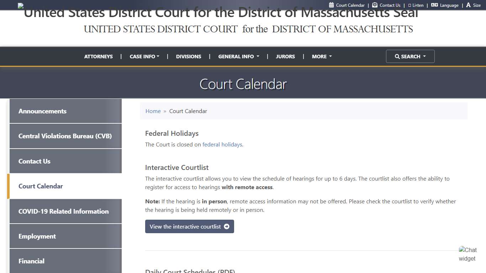Select ATTORNEYS in the navigation bar
The image size is (486, 273).
coord(98,56)
